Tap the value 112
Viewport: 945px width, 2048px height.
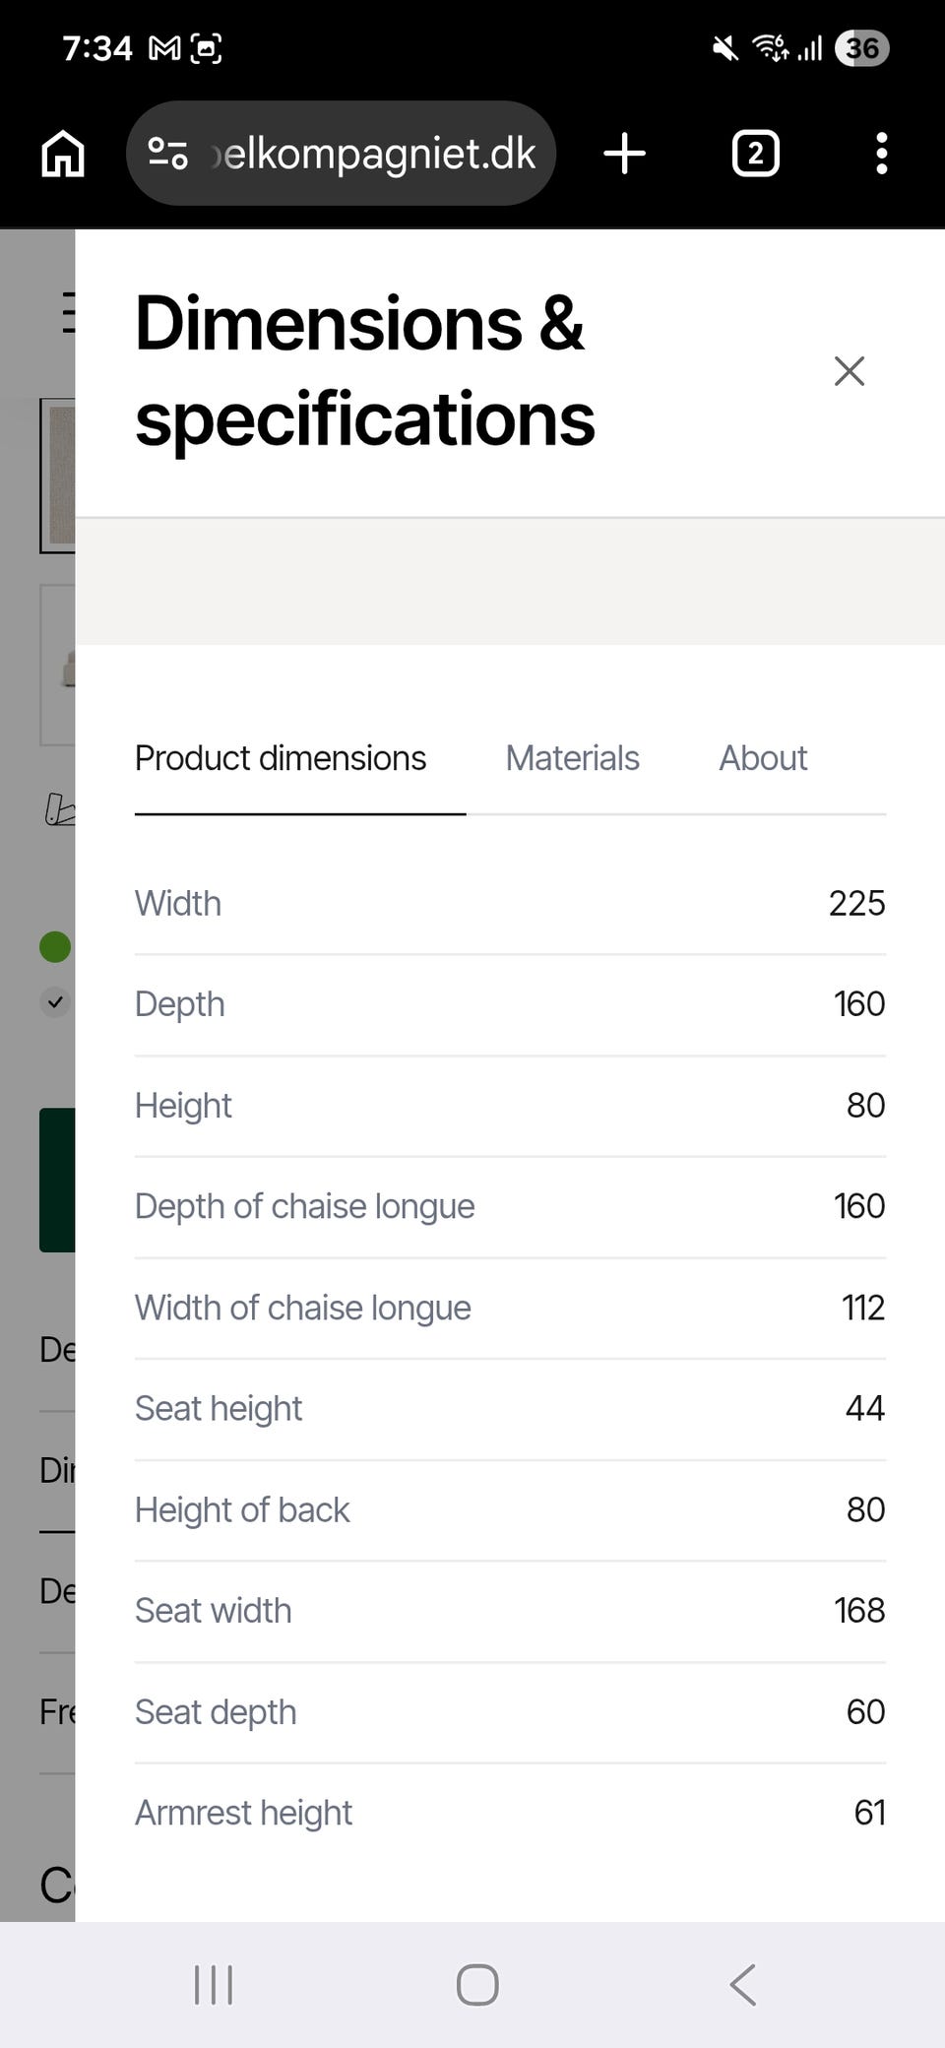tap(863, 1308)
